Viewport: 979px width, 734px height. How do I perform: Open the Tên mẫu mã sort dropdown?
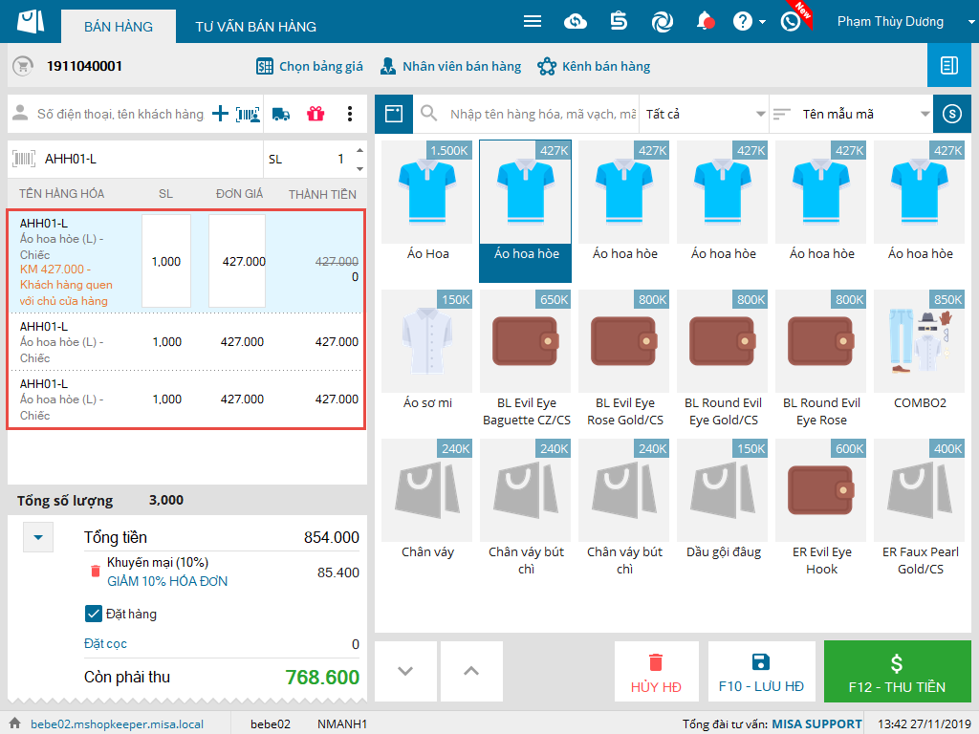click(x=852, y=115)
